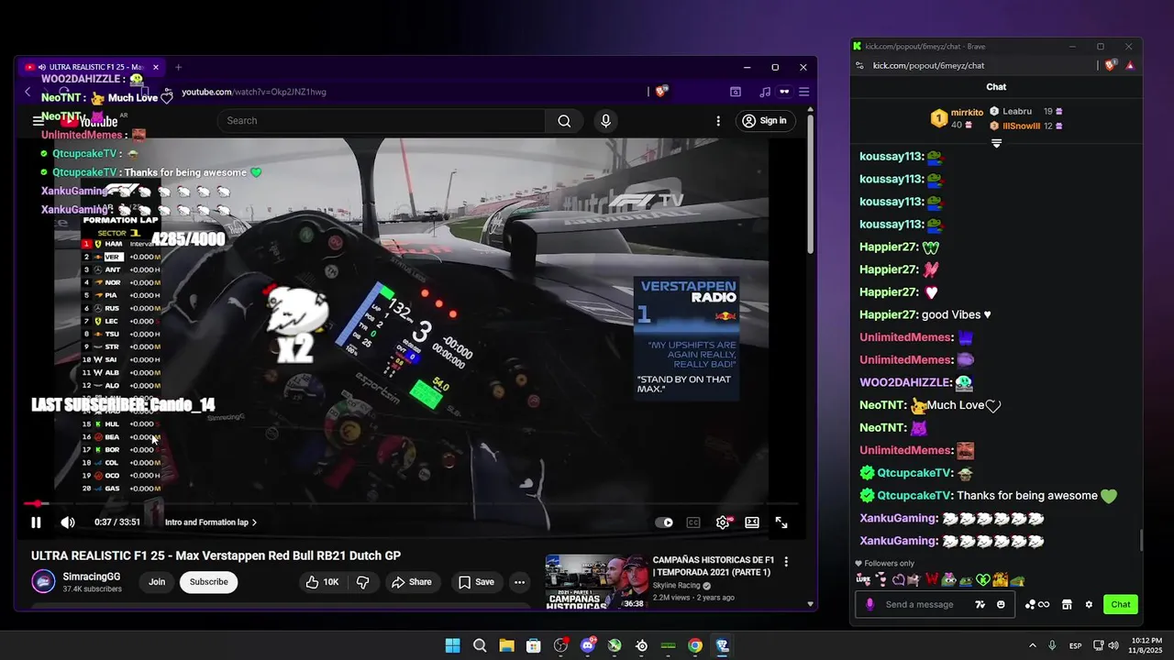Open the ESP input language switcher

coord(1075,645)
